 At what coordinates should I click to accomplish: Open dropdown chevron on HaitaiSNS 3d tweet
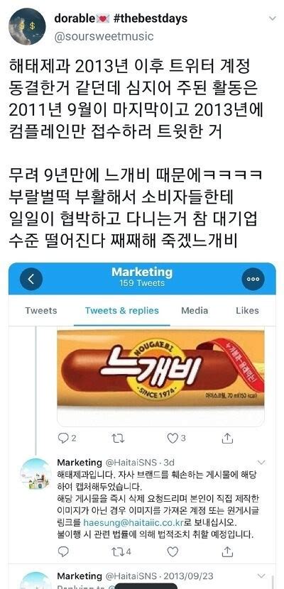pos(261,463)
